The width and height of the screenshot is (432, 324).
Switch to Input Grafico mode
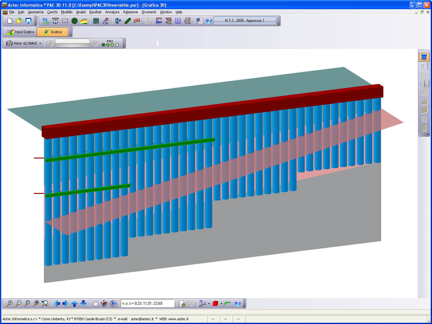pos(21,32)
